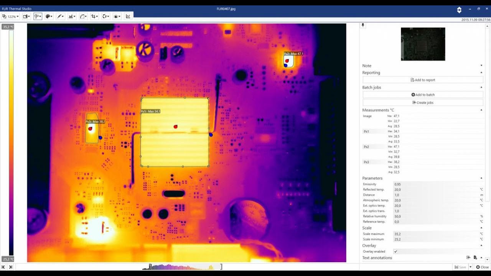This screenshot has width=491, height=276.
Task: Collapse the Reporting section
Action: (481, 72)
